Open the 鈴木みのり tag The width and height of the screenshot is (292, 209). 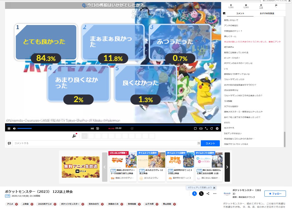point(94,204)
